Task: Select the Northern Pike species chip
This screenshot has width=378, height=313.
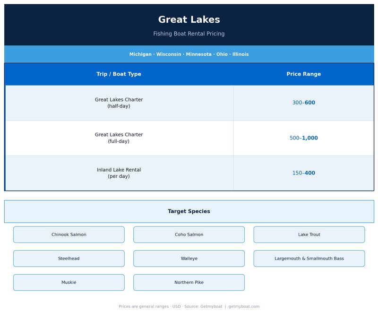Action: click(x=189, y=282)
